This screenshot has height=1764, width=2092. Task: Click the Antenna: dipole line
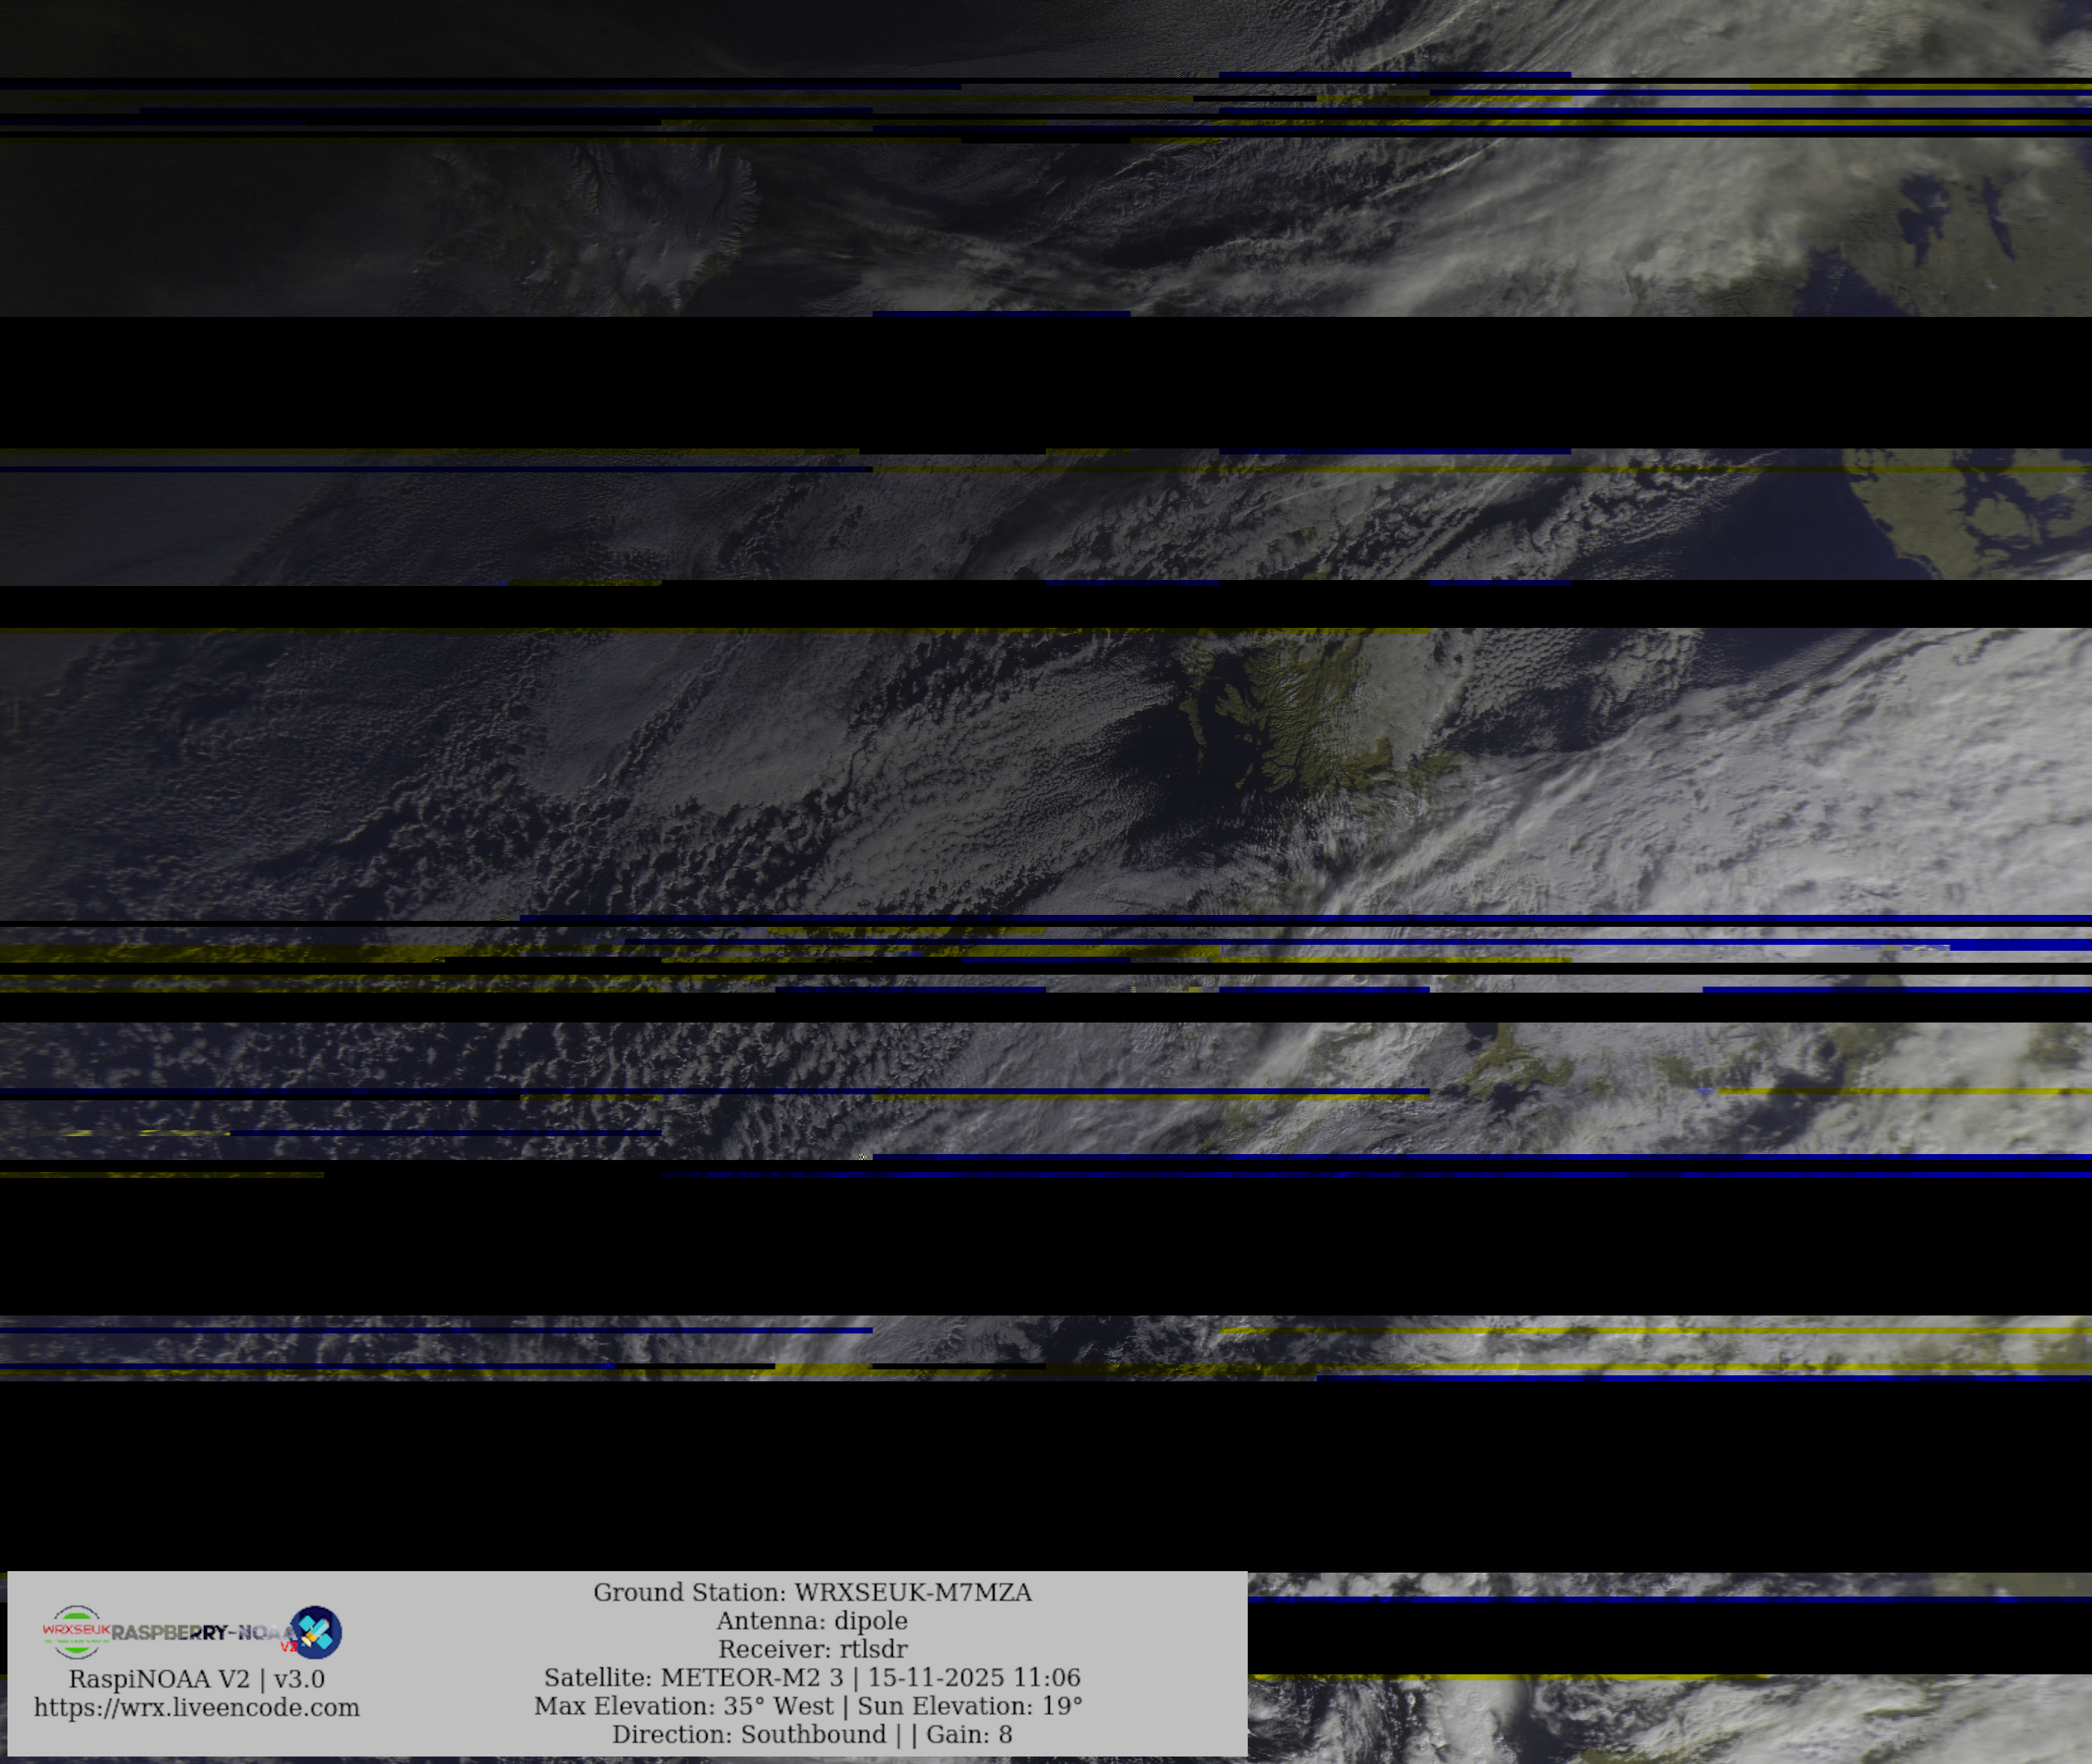pos(811,1620)
